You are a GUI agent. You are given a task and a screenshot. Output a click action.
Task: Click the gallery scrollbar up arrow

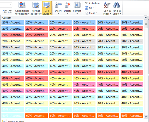(x=146, y=18)
